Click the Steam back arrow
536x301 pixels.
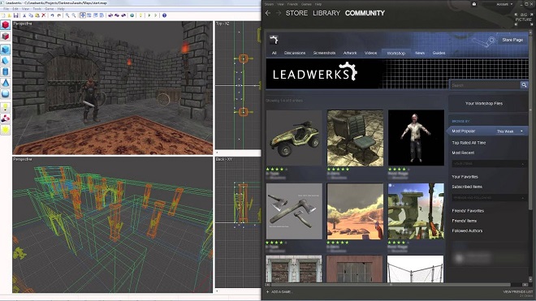[268, 13]
